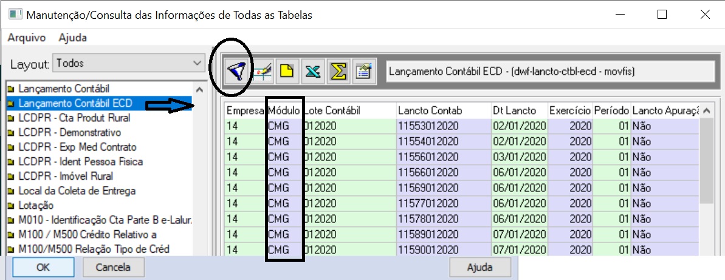Click the Excel export icon
This screenshot has width=725, height=280.
tap(313, 72)
